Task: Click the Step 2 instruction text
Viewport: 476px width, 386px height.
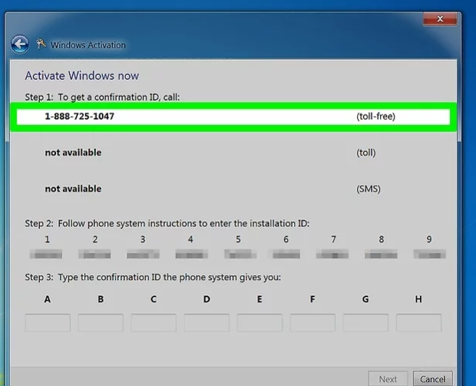Action: tap(167, 223)
